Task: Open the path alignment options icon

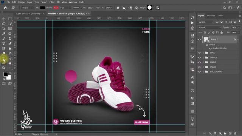Action: pos(124,8)
